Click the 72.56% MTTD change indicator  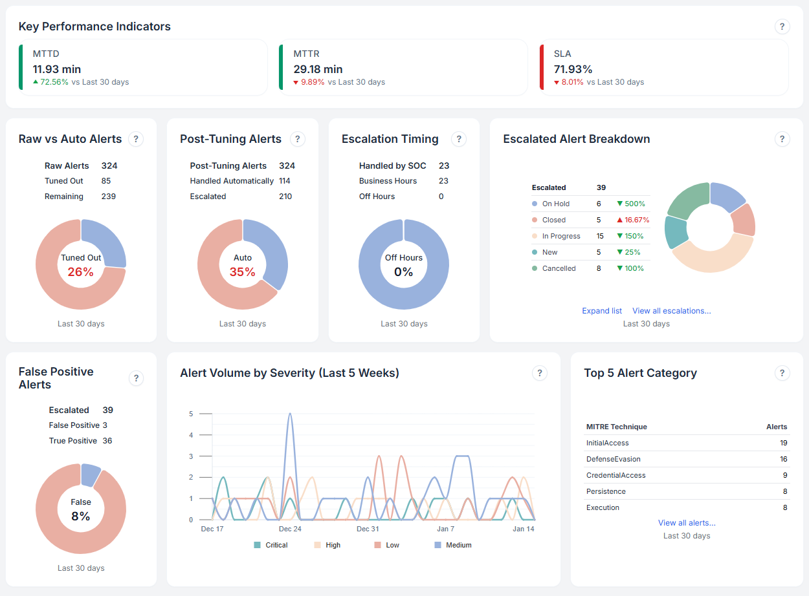tap(50, 82)
